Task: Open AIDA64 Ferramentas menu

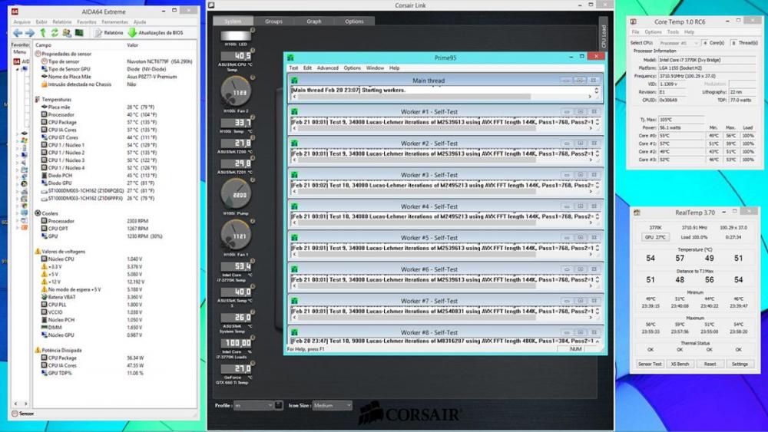Action: tap(115, 22)
